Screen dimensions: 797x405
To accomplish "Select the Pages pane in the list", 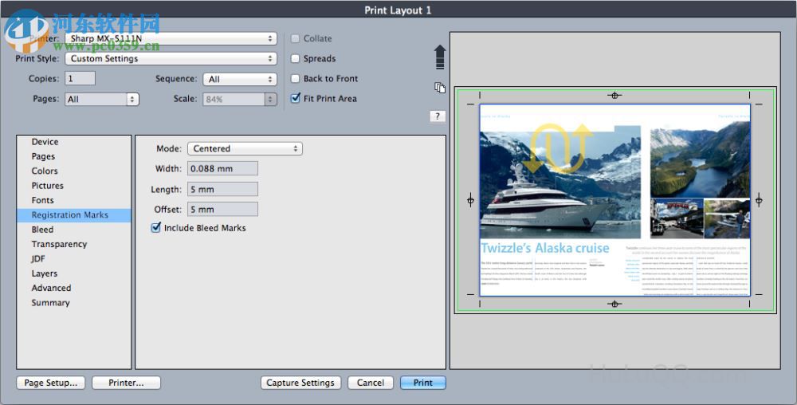I will (x=74, y=156).
